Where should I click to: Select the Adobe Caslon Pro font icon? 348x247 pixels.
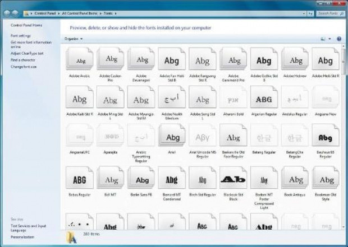point(111,59)
